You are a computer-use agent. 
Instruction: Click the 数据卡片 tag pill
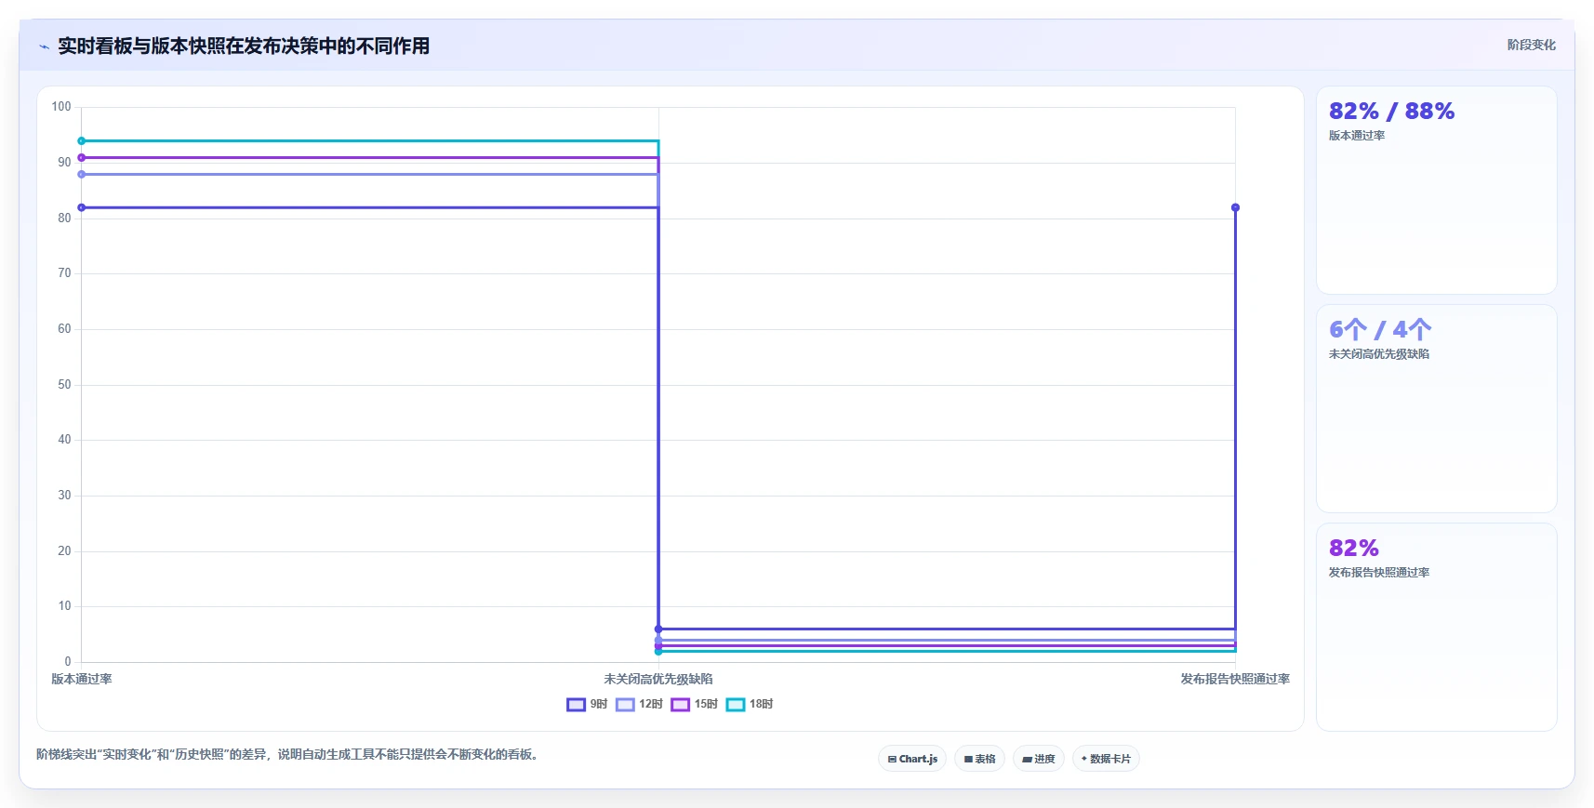[1106, 759]
